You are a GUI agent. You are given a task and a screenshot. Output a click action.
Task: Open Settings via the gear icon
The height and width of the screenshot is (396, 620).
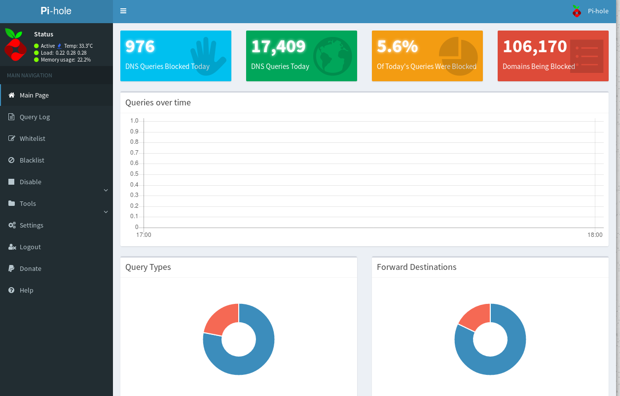click(11, 225)
